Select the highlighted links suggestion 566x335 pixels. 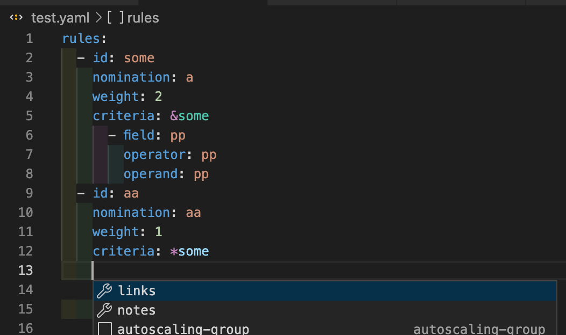coord(137,290)
